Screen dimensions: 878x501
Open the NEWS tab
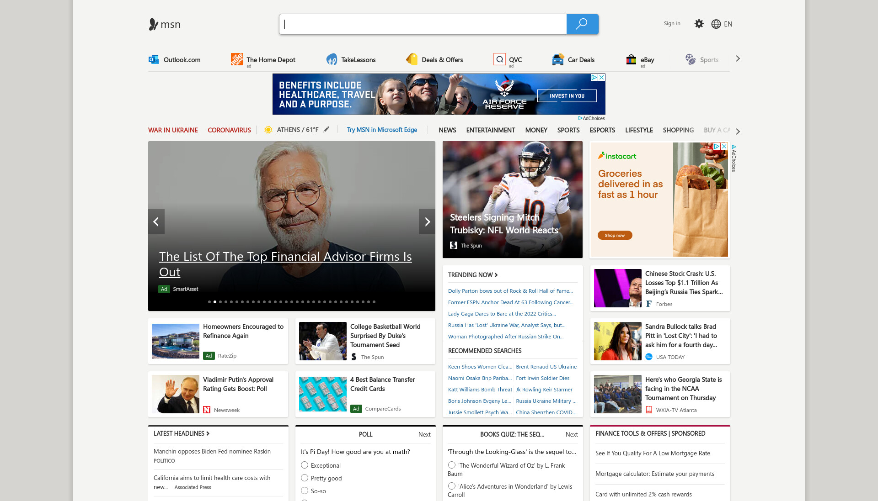click(447, 130)
